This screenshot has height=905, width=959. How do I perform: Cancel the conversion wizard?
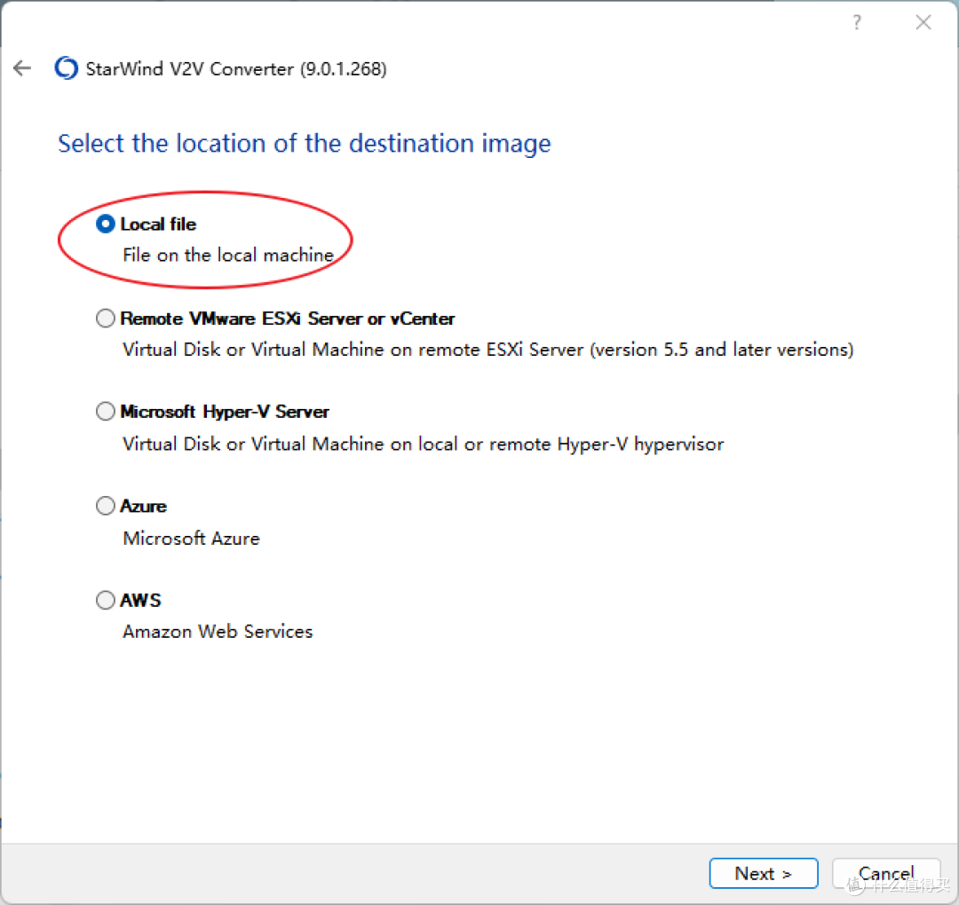tap(885, 873)
